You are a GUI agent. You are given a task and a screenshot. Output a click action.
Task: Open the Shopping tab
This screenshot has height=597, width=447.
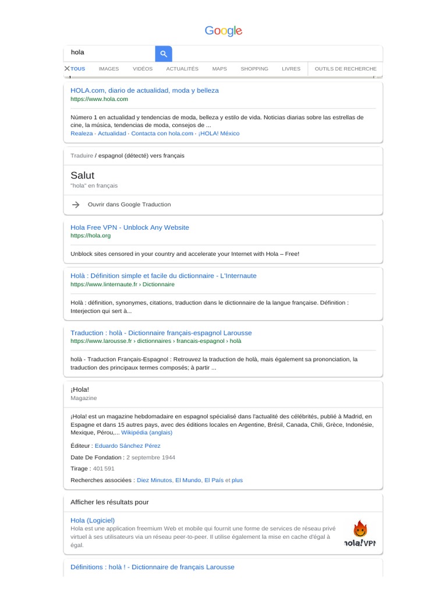coord(254,69)
